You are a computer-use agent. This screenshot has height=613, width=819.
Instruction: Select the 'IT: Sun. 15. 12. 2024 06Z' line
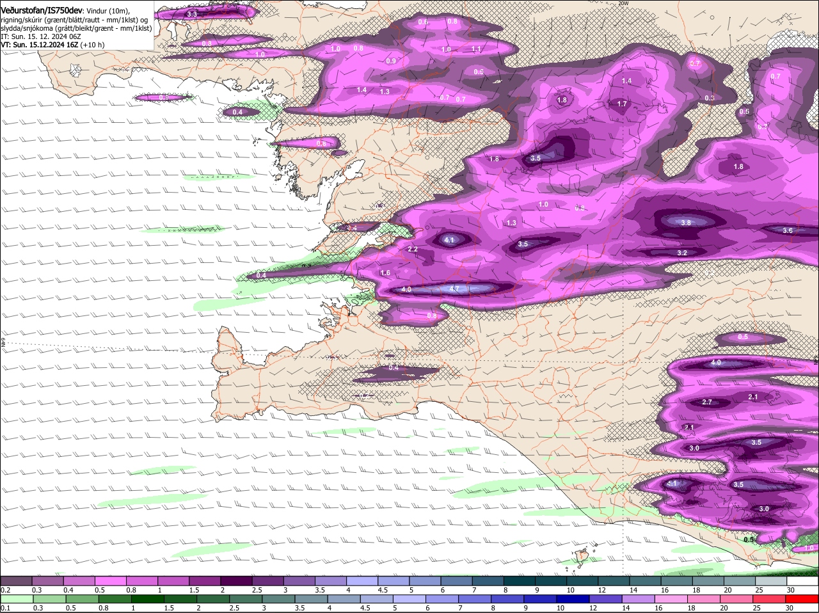coord(40,36)
